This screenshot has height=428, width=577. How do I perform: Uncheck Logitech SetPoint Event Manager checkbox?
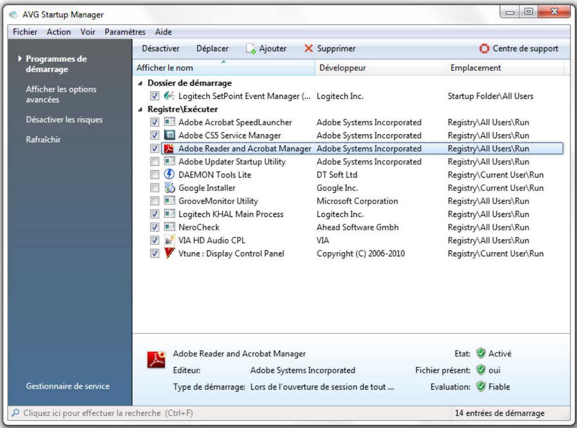[x=154, y=96]
